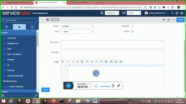Open Firefox from the taskbar
This screenshot has width=186, height=104.
(x=53, y=101)
